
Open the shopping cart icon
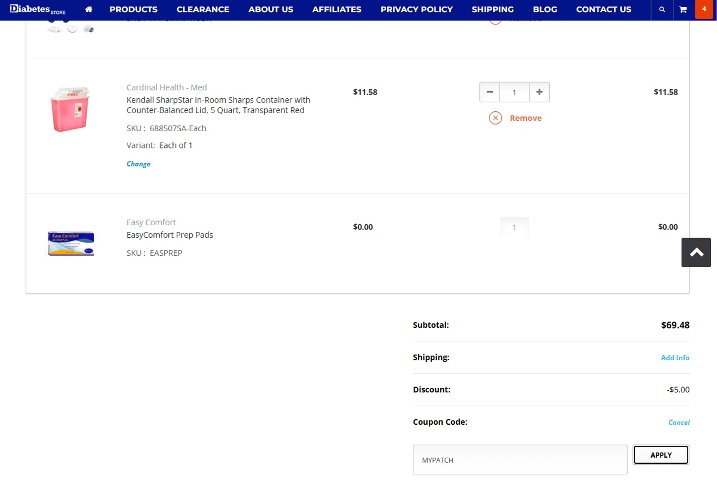coord(683,9)
